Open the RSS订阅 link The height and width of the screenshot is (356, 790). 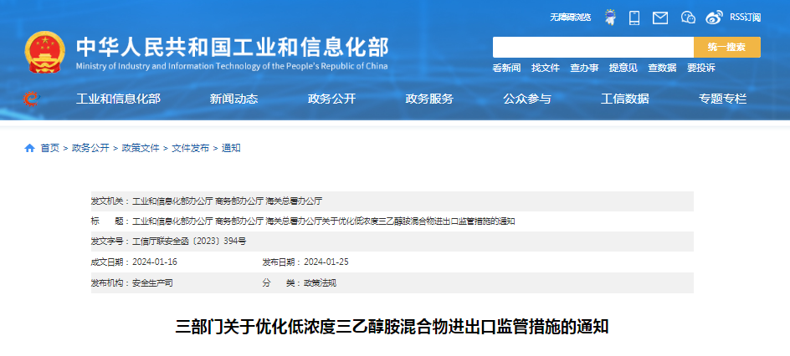coord(745,18)
